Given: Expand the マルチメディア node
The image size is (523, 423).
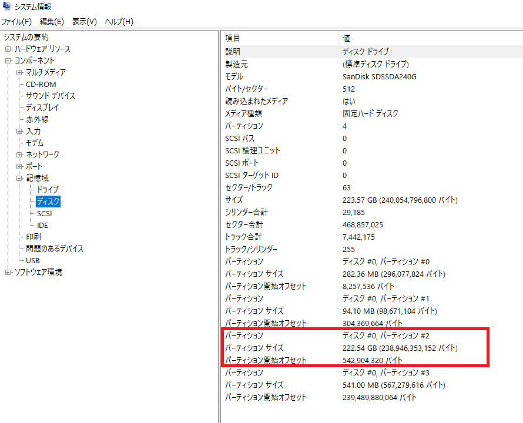Looking at the screenshot, I should (x=19, y=73).
